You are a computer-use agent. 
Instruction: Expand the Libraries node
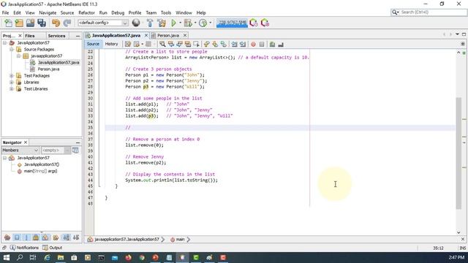[12, 83]
